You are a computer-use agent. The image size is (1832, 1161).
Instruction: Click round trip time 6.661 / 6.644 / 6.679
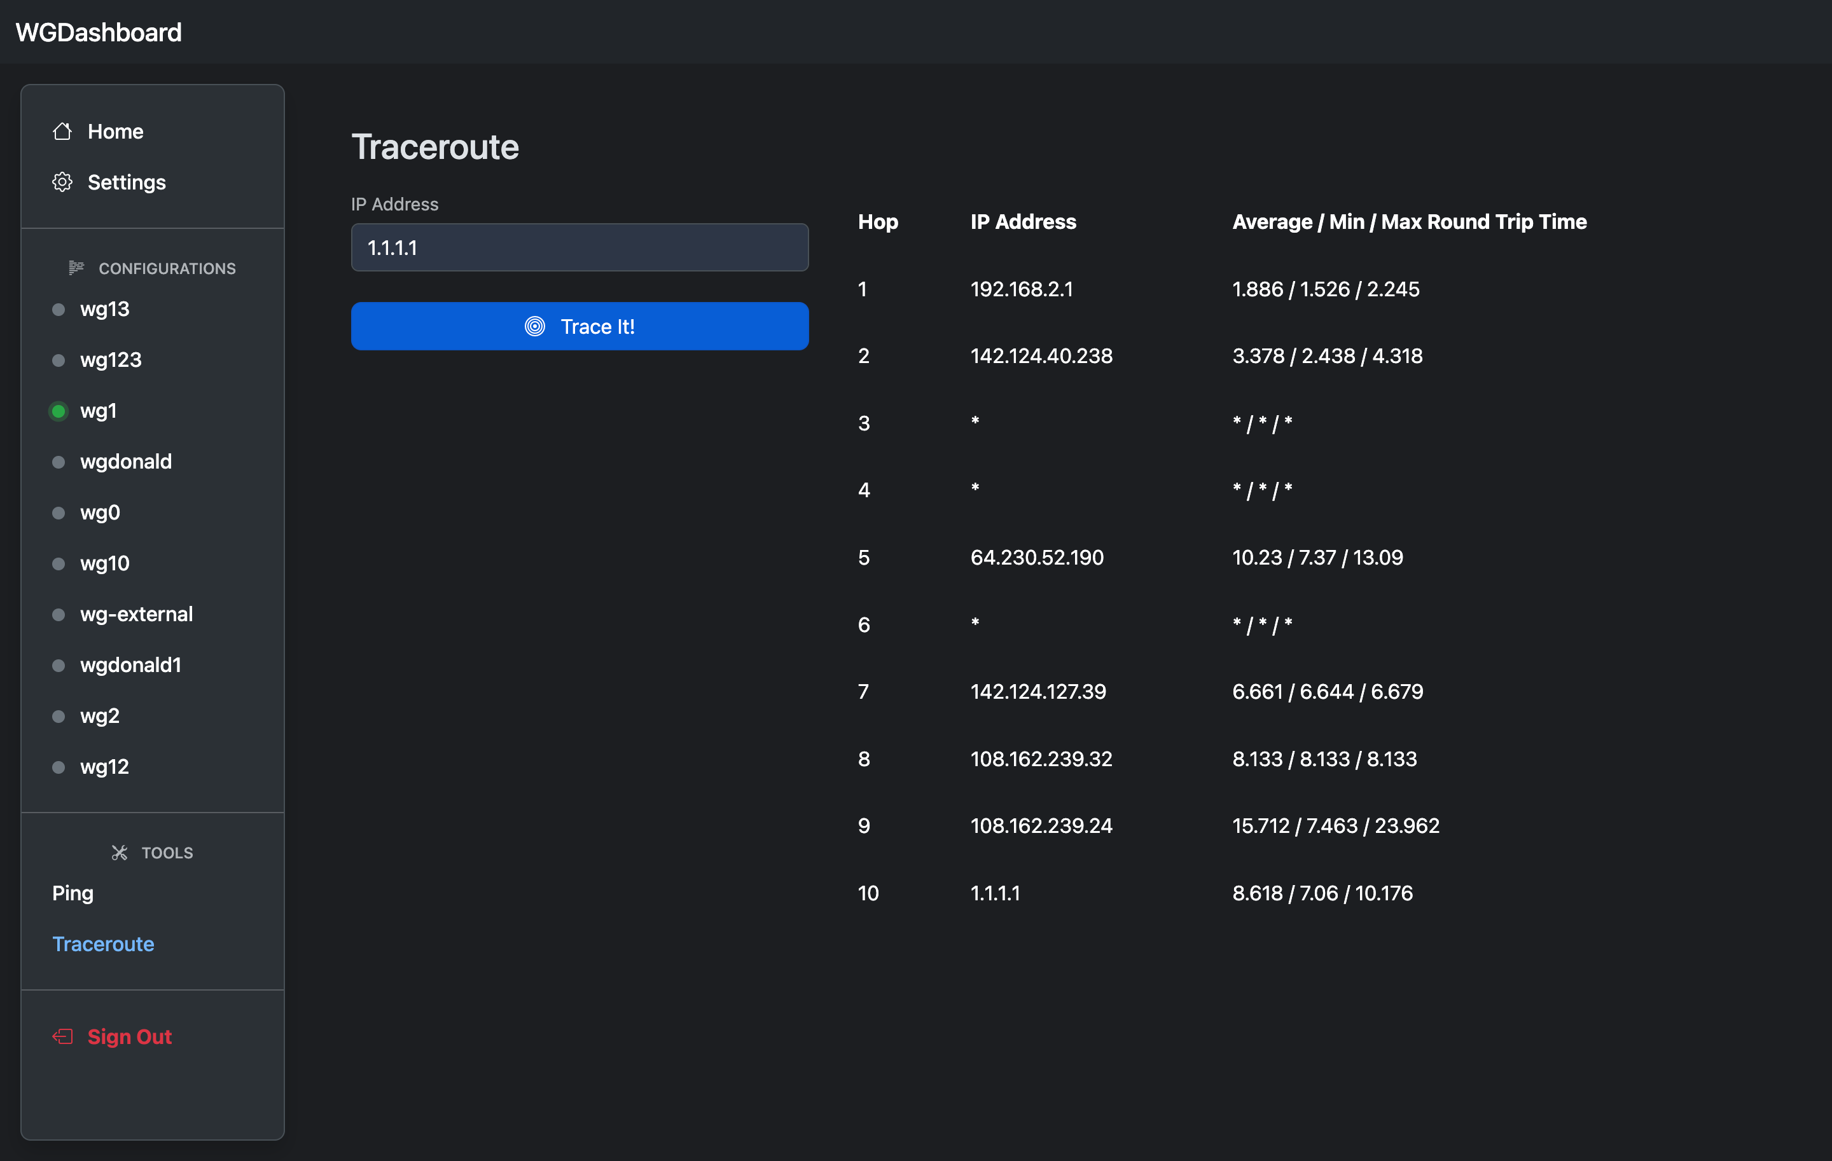(1328, 691)
